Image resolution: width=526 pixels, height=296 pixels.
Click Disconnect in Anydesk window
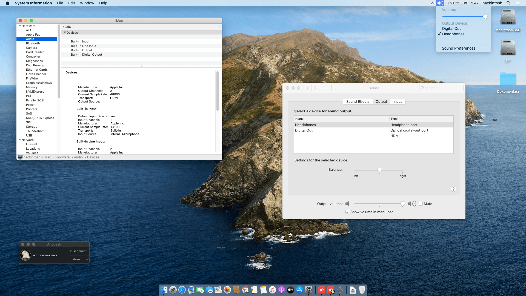78,251
